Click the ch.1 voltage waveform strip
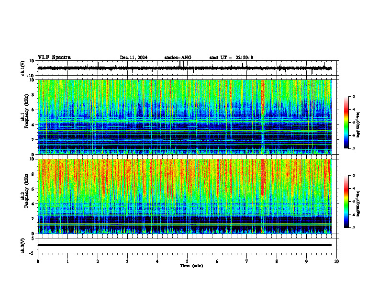This screenshot has height=293, width=379. pyautogui.click(x=185, y=68)
